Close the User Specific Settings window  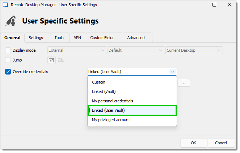pos(230,5)
